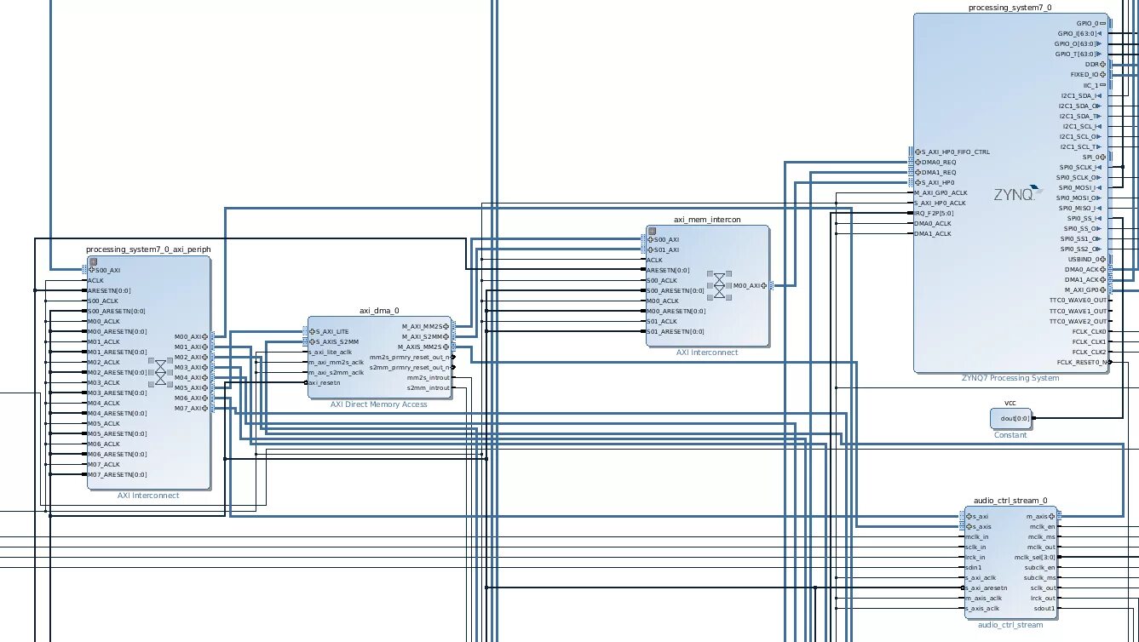
Task: Click the M07_AXI output pin on the periph interconnect
Action: click(x=204, y=408)
